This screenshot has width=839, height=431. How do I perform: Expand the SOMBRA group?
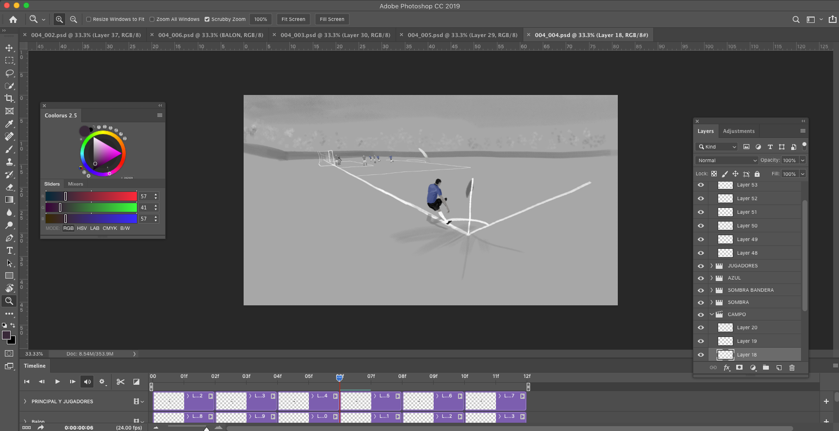click(711, 302)
